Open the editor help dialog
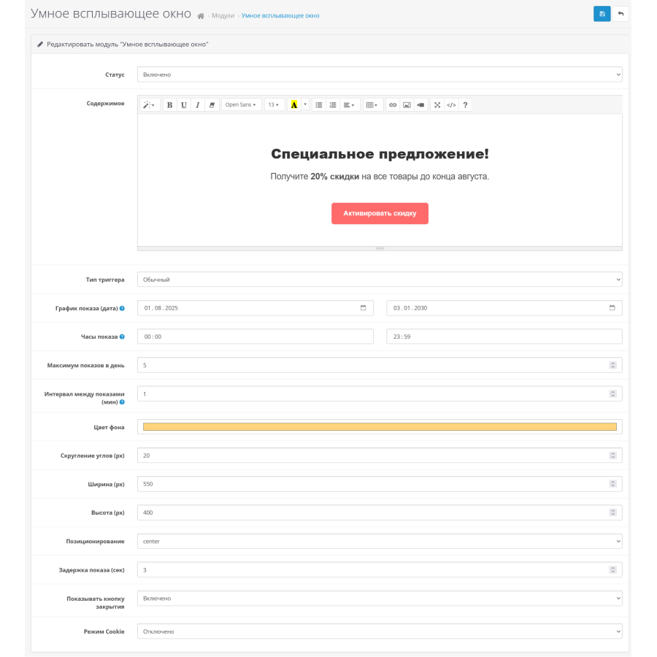This screenshot has height=657, width=657. (x=465, y=104)
